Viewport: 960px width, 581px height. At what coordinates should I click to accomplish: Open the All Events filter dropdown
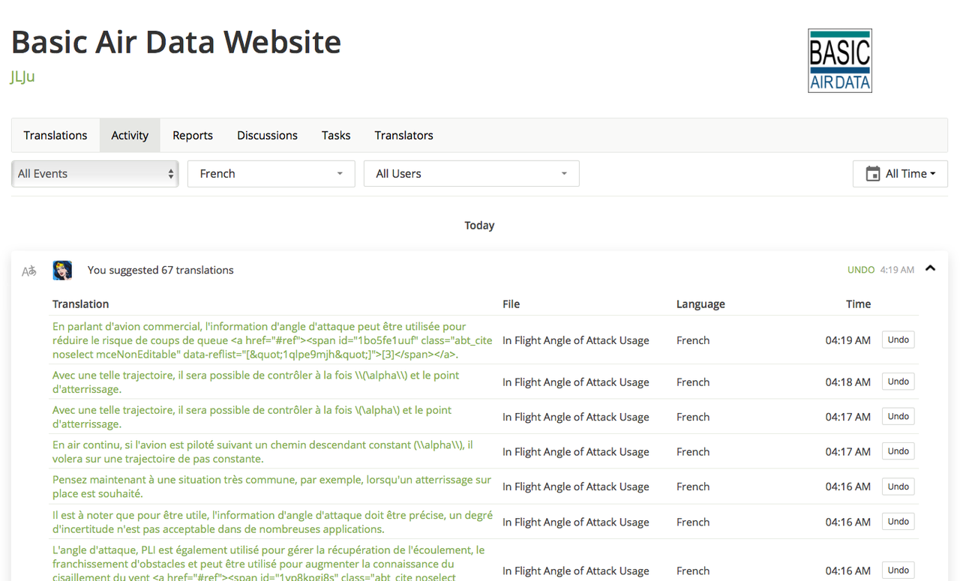click(x=95, y=174)
